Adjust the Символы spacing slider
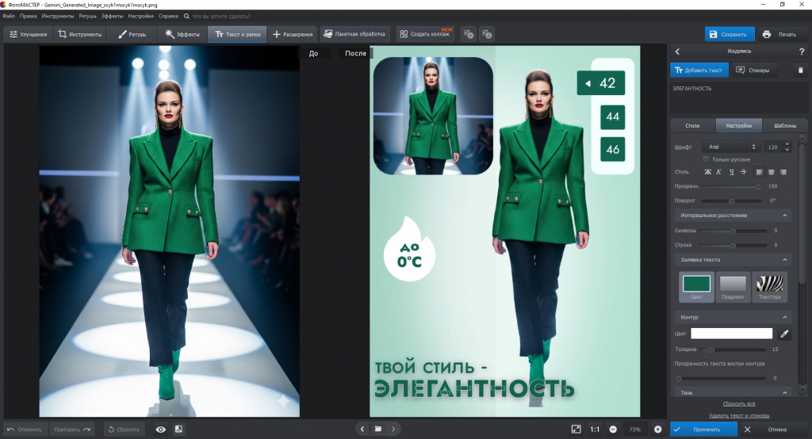Screen dimensions: 812x439 coord(733,231)
